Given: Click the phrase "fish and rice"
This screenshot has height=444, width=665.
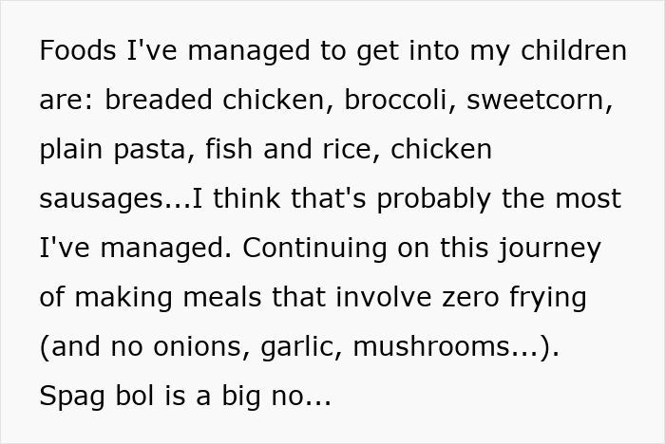Looking at the screenshot, I should tap(291, 150).
